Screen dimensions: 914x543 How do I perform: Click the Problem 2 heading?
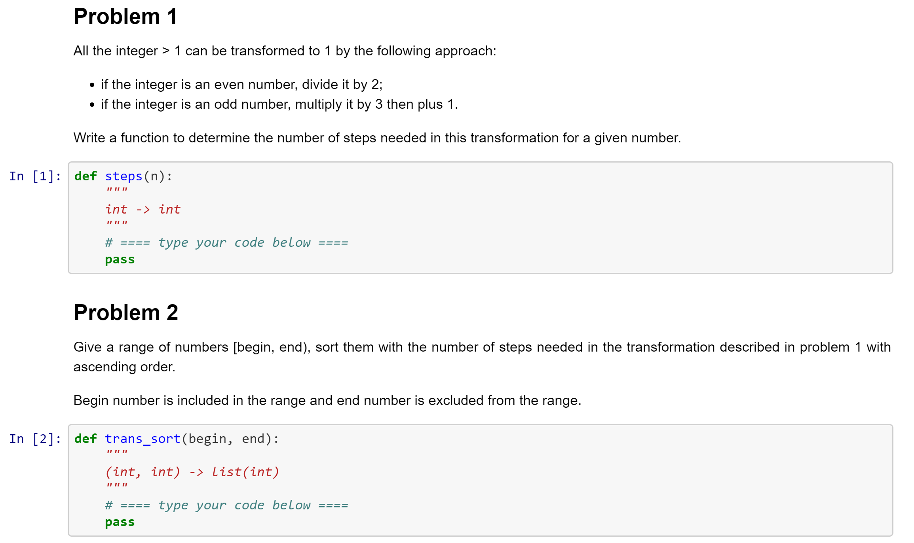126,312
